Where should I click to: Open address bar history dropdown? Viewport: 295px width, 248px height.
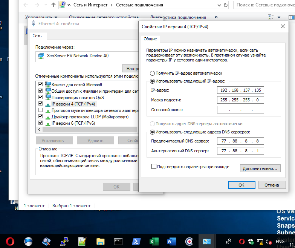point(219,5)
